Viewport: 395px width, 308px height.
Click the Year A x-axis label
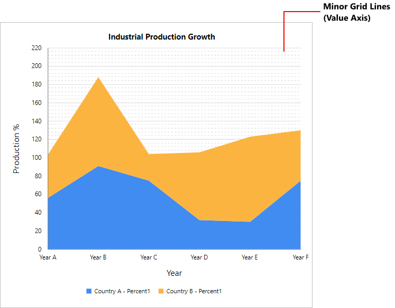coord(48,257)
